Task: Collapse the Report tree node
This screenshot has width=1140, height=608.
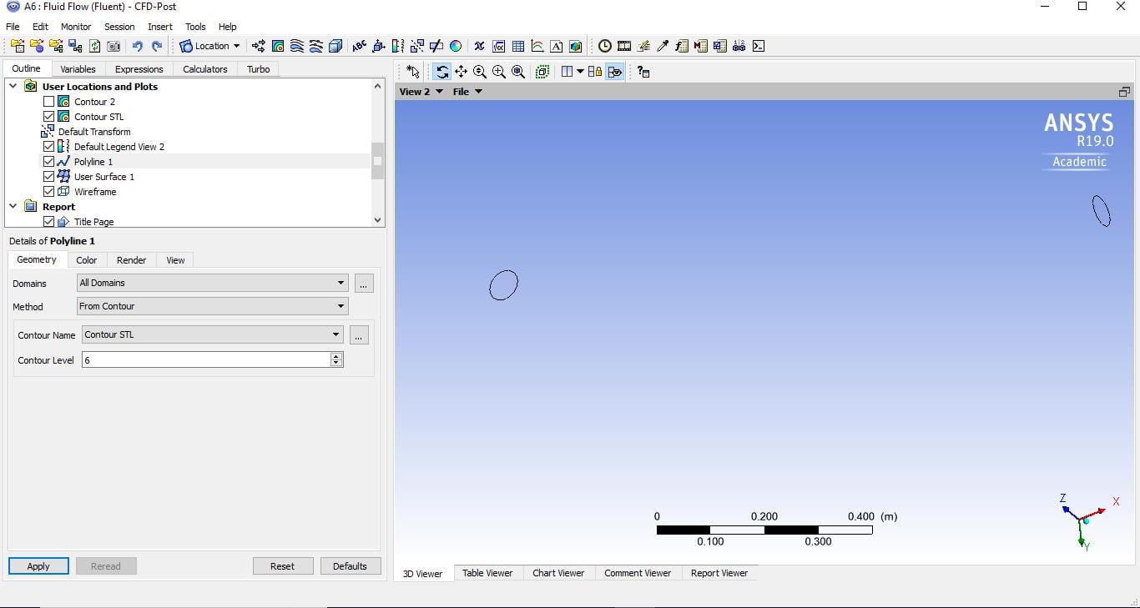Action: pos(13,206)
